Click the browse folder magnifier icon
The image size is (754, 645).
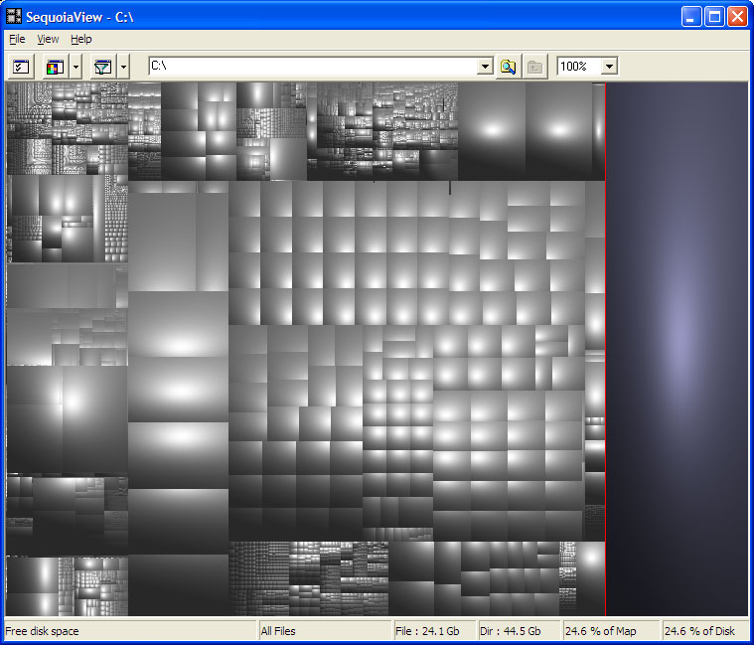(509, 67)
